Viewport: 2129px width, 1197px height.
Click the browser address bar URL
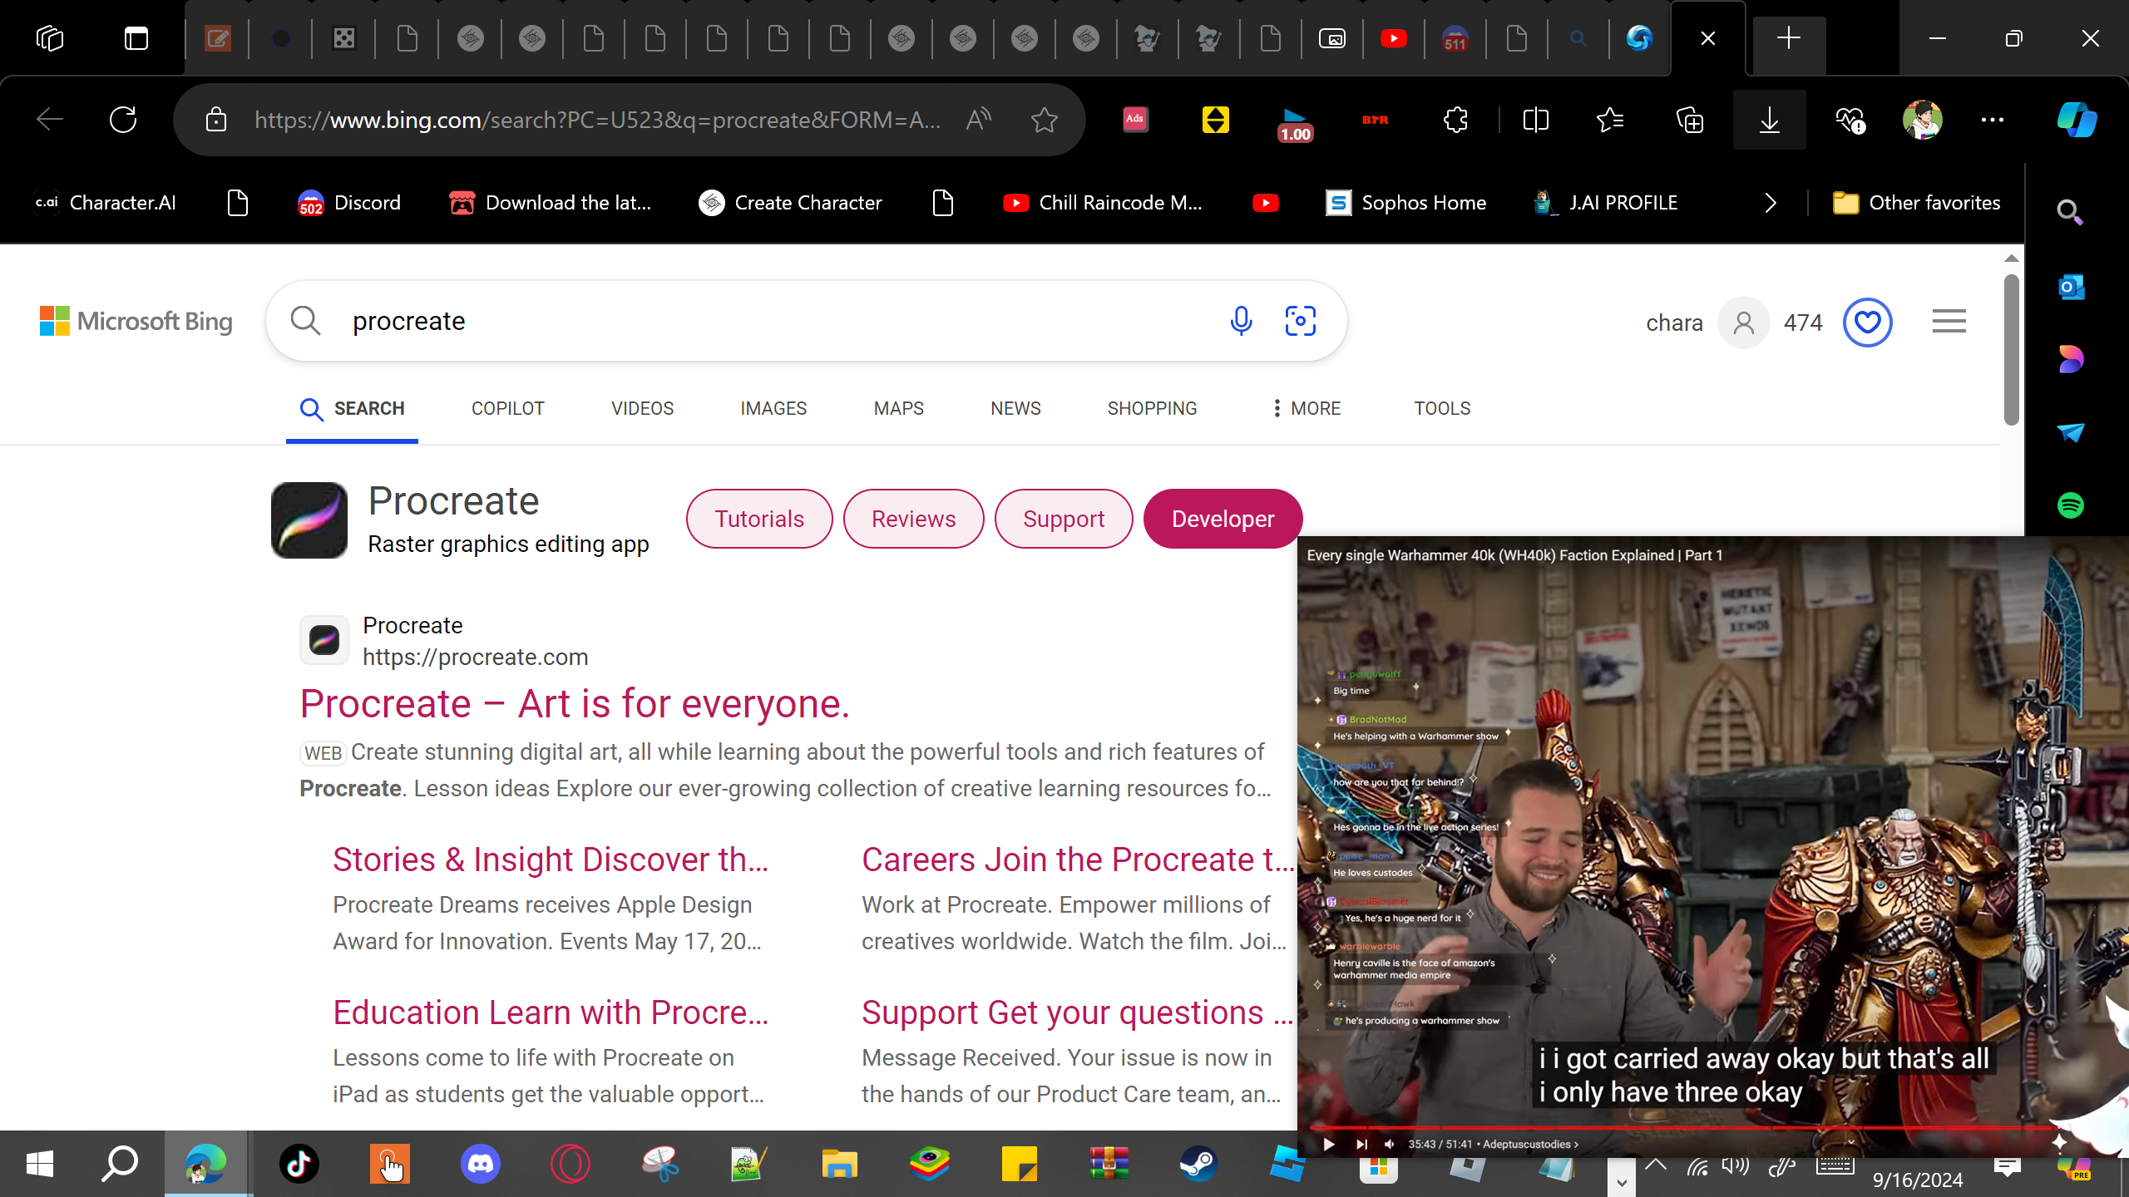(597, 120)
